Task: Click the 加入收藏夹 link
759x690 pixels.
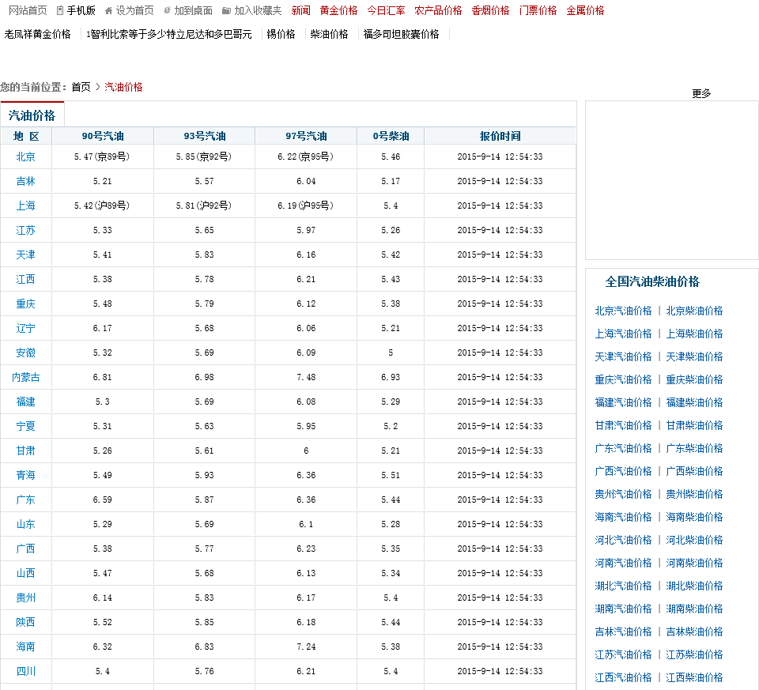Action: [x=258, y=10]
